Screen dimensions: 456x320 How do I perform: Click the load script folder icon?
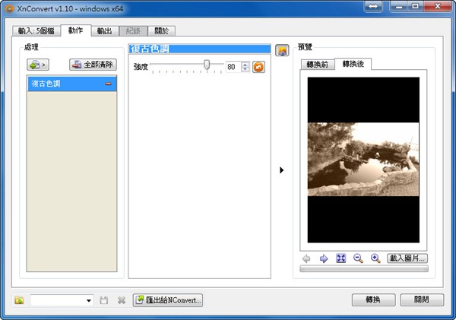click(x=20, y=300)
